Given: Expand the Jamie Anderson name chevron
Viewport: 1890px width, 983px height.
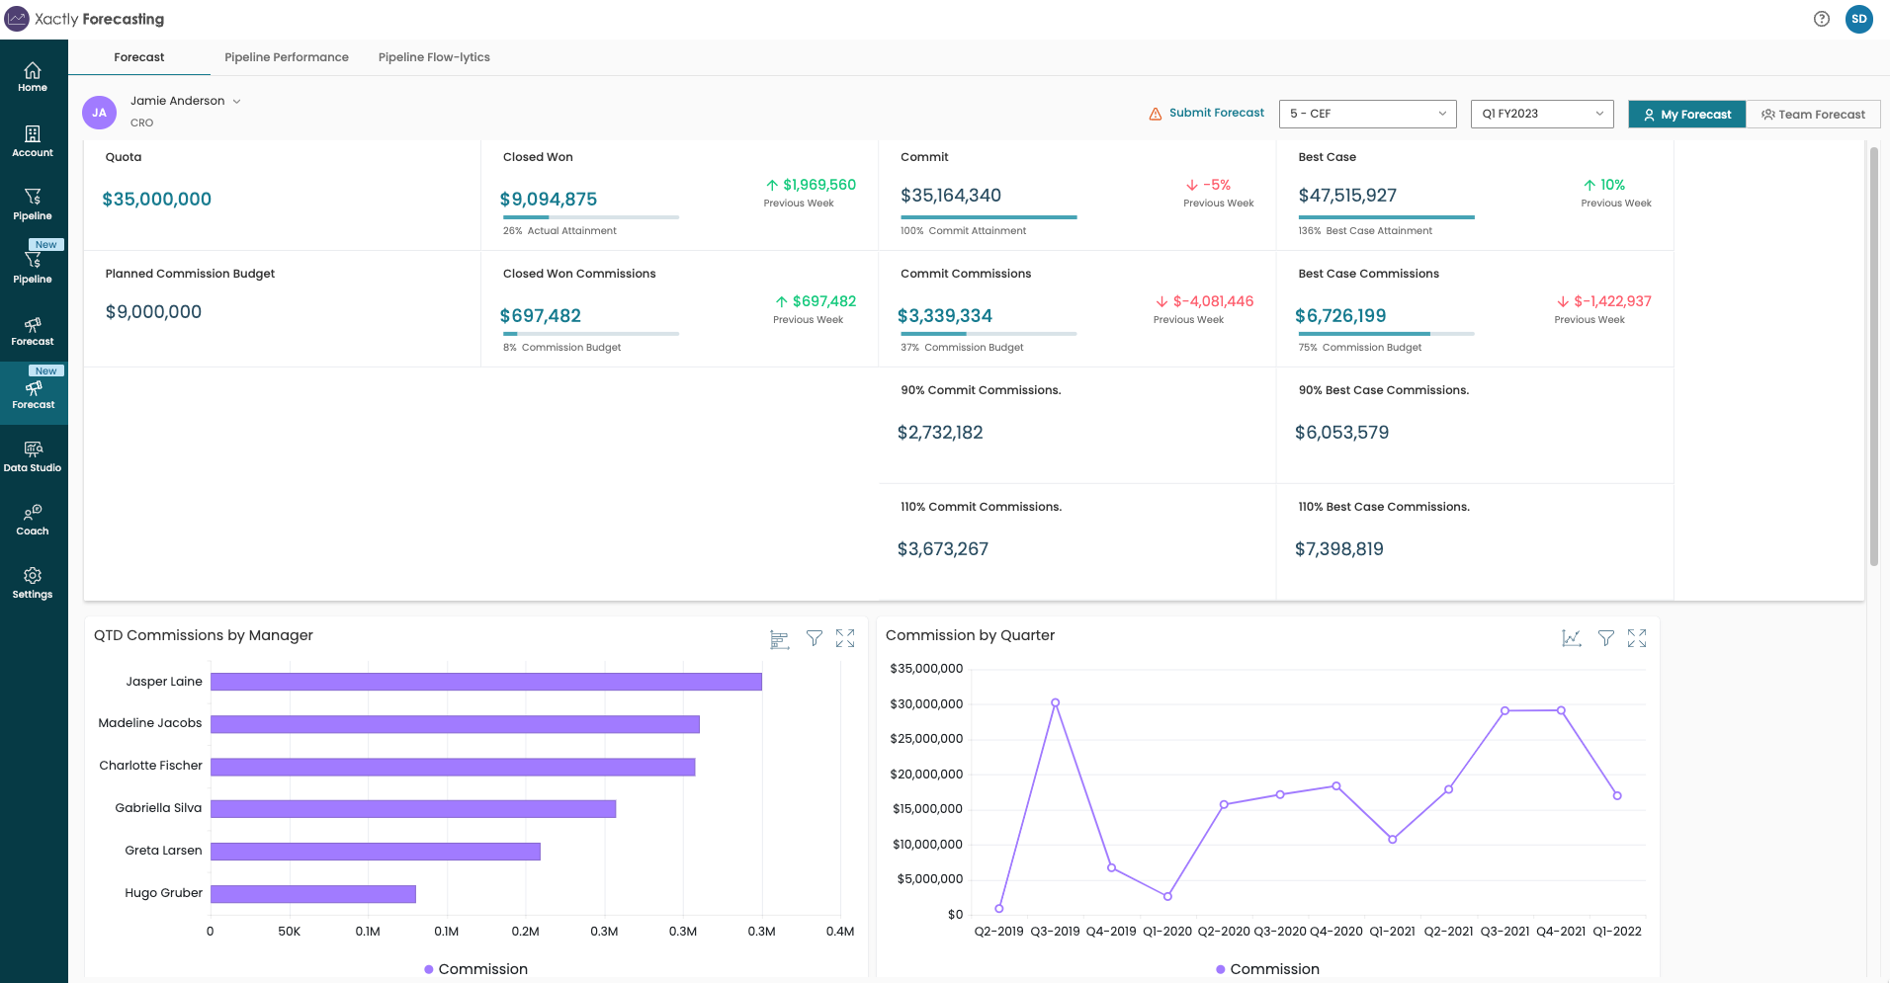Looking at the screenshot, I should [236, 100].
